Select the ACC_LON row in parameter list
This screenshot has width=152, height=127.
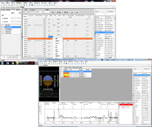click(105, 34)
